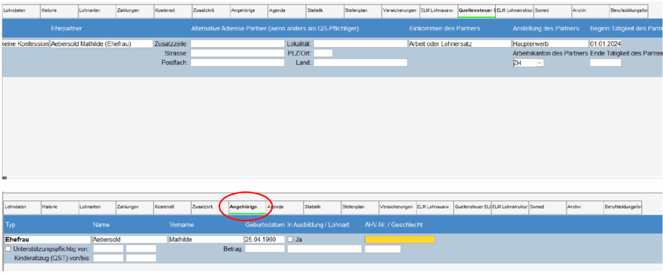Focus the Strasse address field
Viewport: 663px width, 273px height.
[x=237, y=53]
